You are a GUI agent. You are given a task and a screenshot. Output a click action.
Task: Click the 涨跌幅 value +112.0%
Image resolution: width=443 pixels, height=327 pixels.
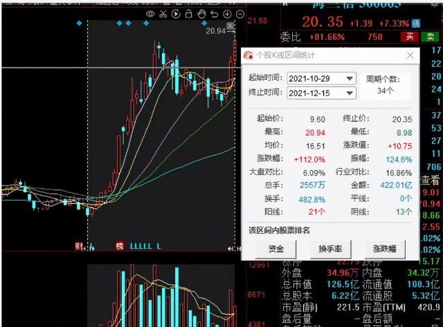tap(309, 160)
